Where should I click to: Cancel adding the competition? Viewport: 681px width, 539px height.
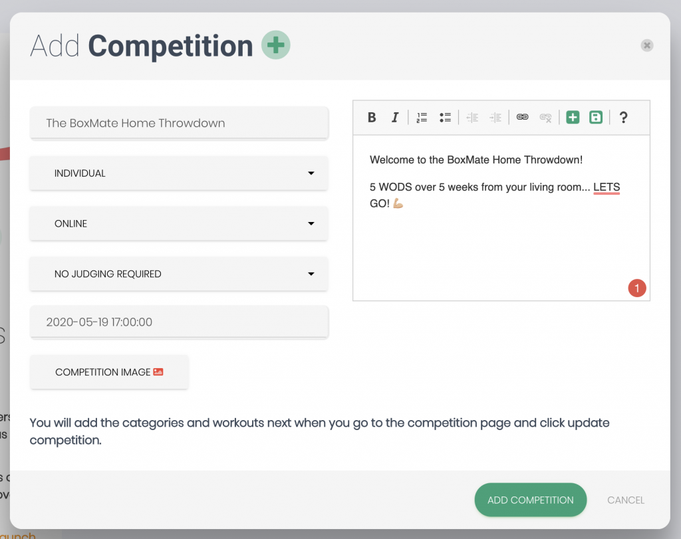tap(626, 500)
